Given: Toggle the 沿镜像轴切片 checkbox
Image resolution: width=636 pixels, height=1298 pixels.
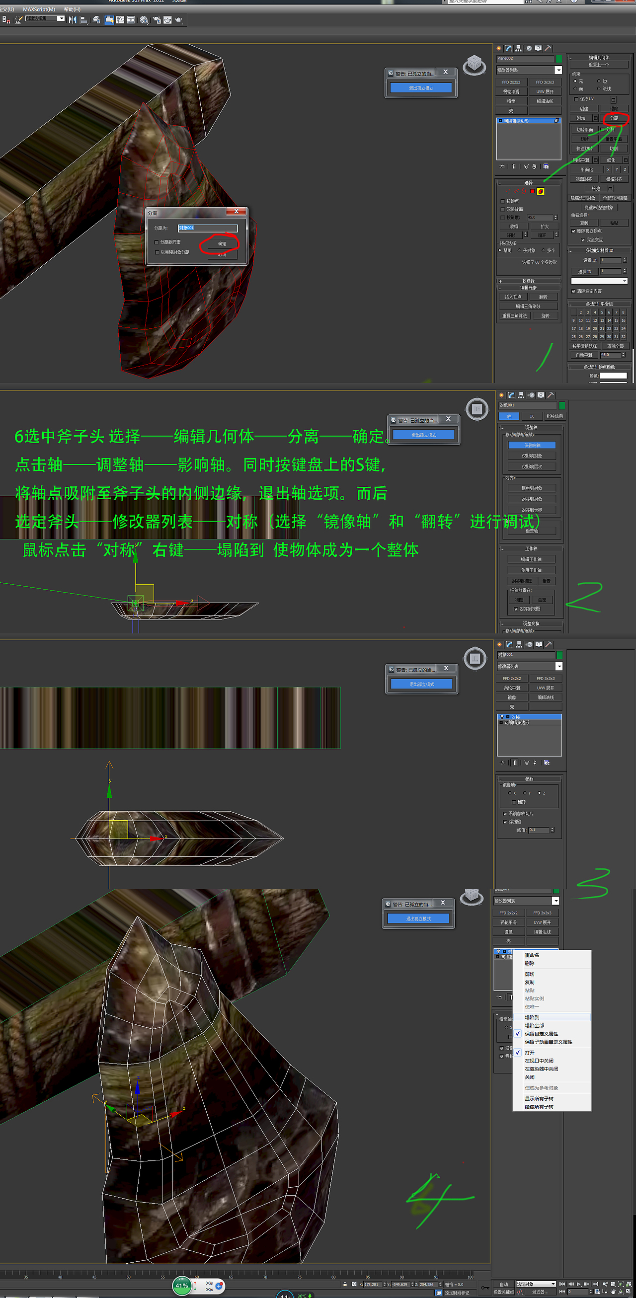Looking at the screenshot, I should pyautogui.click(x=505, y=814).
